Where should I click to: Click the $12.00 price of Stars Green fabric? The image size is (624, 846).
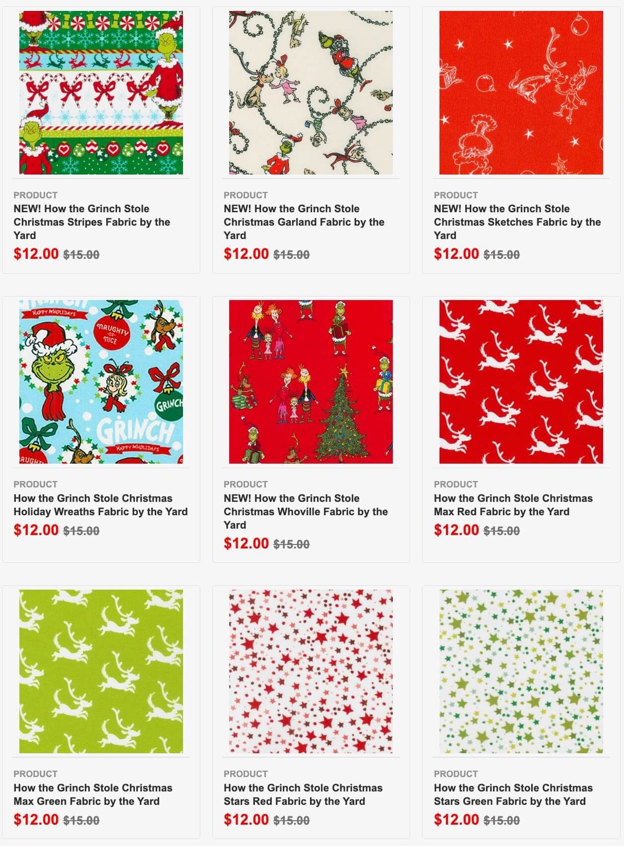tap(456, 820)
